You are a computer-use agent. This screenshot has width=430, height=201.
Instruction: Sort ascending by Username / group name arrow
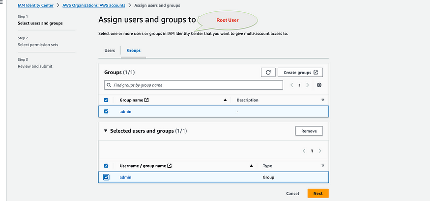pyautogui.click(x=251, y=166)
